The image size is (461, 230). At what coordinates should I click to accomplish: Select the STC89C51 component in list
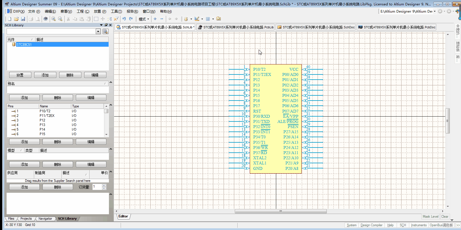click(x=57, y=44)
